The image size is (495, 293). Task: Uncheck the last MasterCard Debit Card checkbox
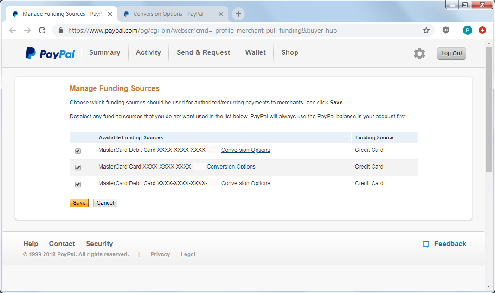(78, 184)
